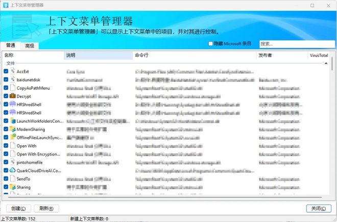
Task: Select the OfflineFilesLaunchSync... row name
Action: tap(39, 138)
